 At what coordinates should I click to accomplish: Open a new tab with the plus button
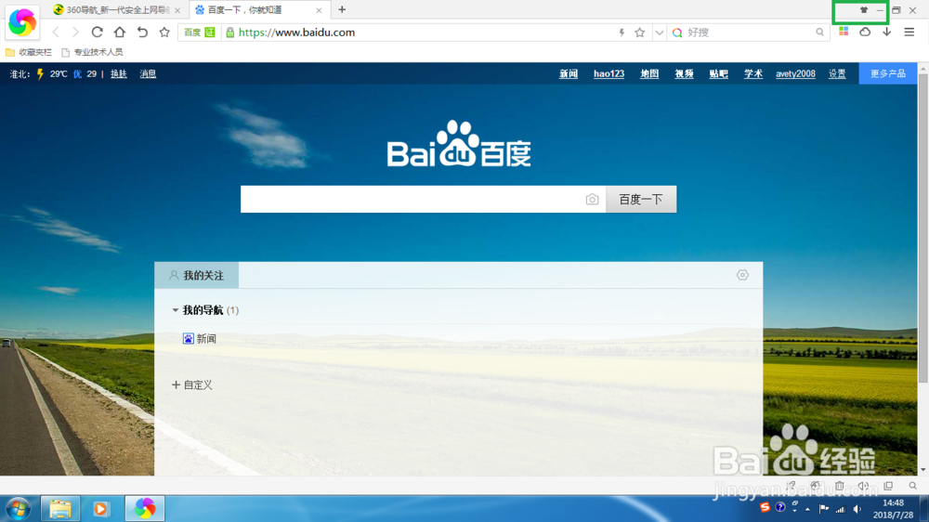click(x=342, y=9)
